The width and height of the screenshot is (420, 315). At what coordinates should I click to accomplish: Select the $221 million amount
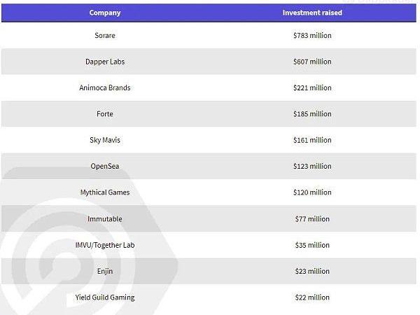312,87
